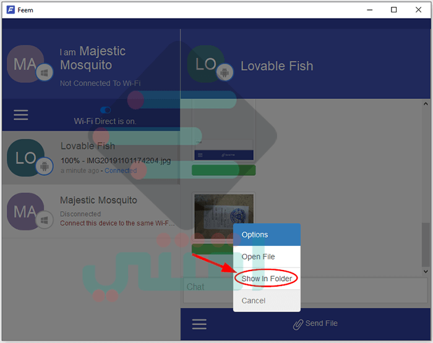Click the Send File button
This screenshot has width=433, height=343.
tap(315, 324)
